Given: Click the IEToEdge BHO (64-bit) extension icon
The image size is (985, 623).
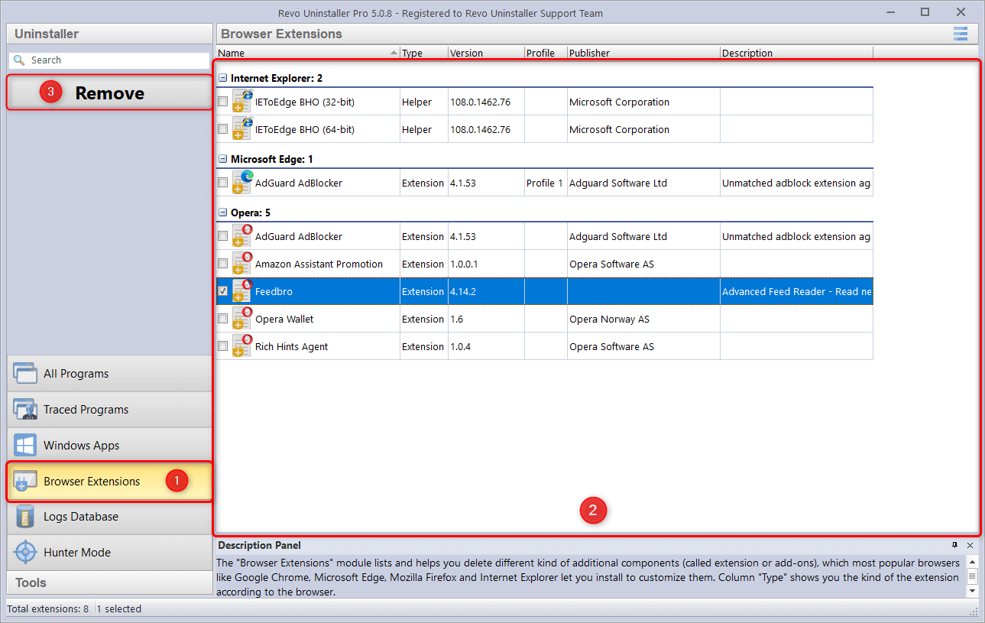Looking at the screenshot, I should click(x=242, y=129).
